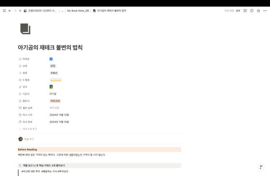
Task: Open My Book Note_DB breadcrumb
Action: tap(78, 11)
